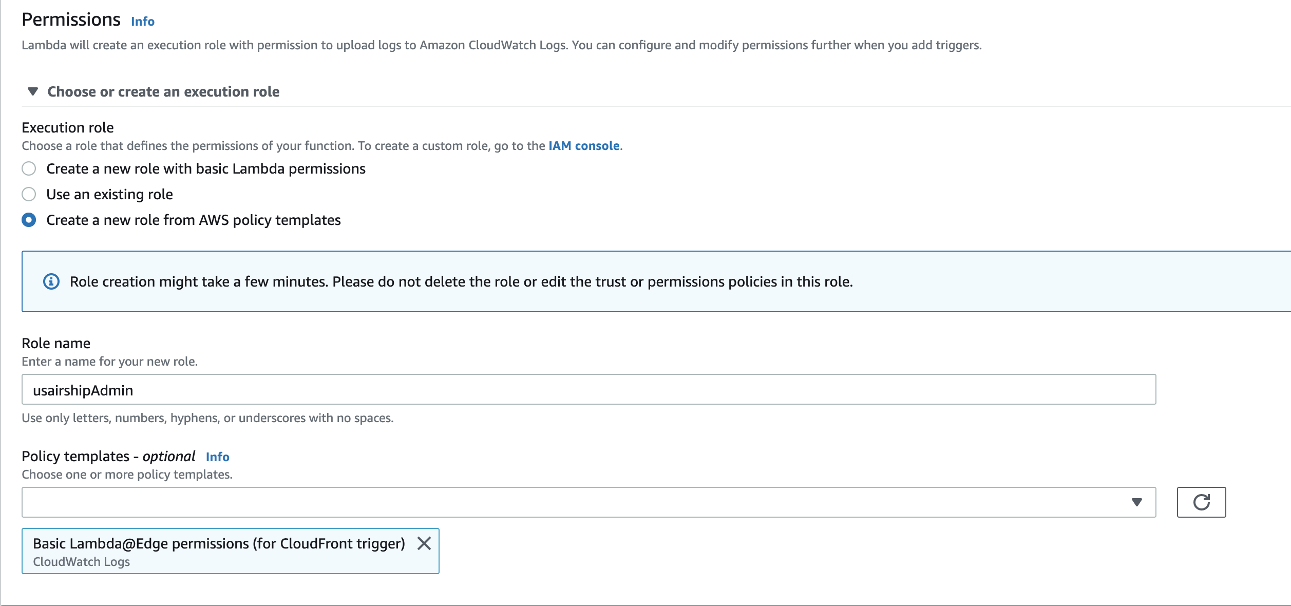The image size is (1291, 606).
Task: Click the Role name label
Action: pos(56,343)
